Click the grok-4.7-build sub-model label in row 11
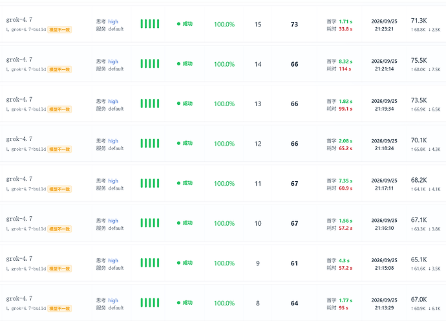 pos(28,189)
